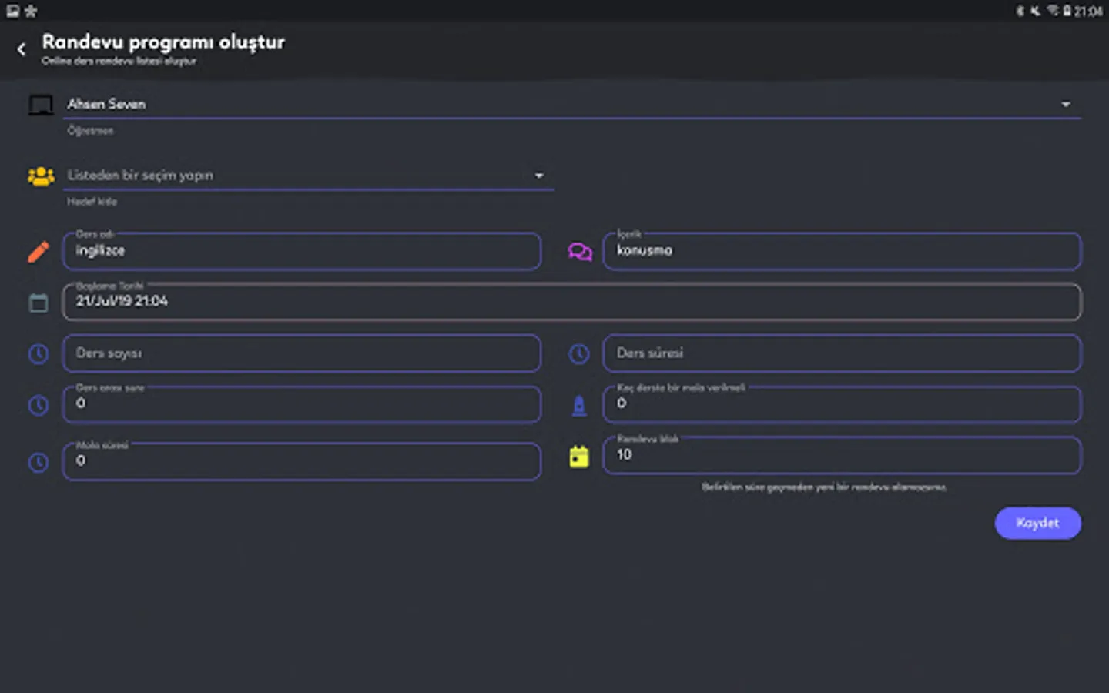Focus the İçerik field containing konuşma
Screen dimensions: 1109x693
tap(842, 251)
